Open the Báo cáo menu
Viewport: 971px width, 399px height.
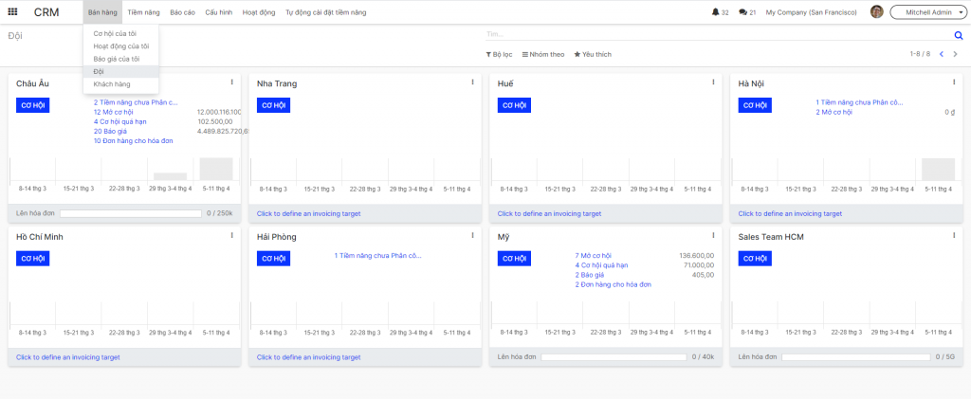[x=183, y=12]
